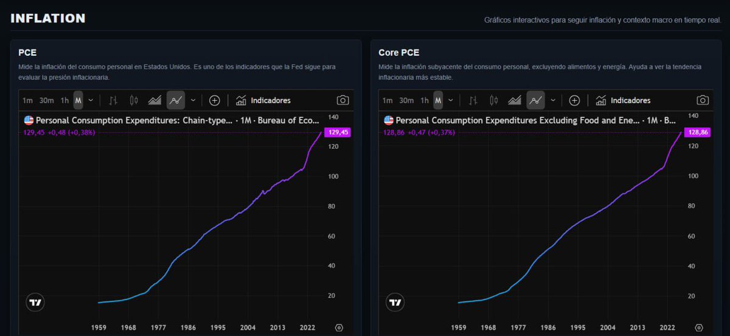Image resolution: width=730 pixels, height=336 pixels.
Task: Expand chart style dropdown arrow in PCE chart
Action: coord(193,100)
